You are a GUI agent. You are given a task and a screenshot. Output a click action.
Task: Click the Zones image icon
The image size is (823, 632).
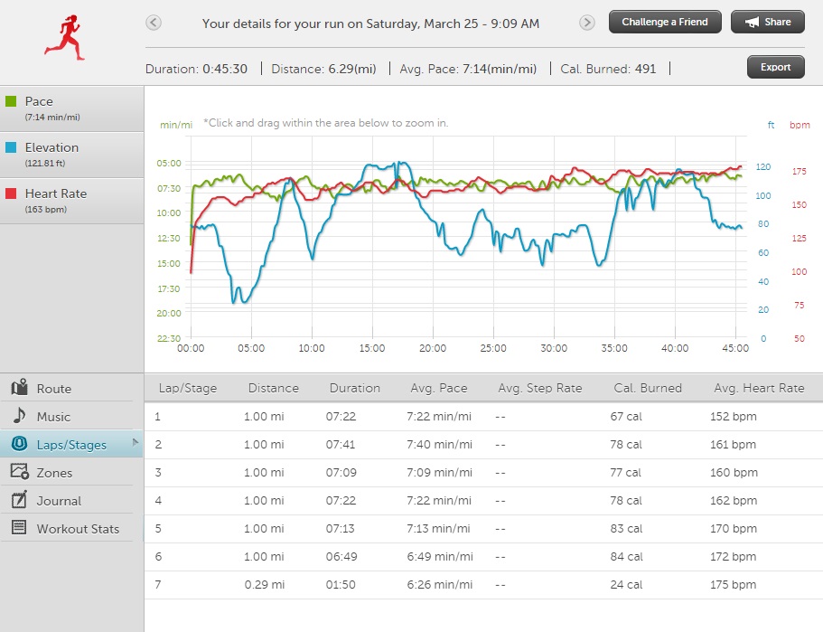tap(19, 472)
